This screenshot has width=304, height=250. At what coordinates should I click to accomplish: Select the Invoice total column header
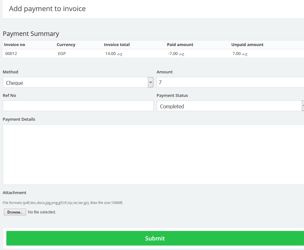(117, 45)
